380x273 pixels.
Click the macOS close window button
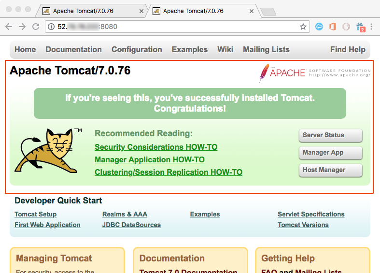point(9,9)
